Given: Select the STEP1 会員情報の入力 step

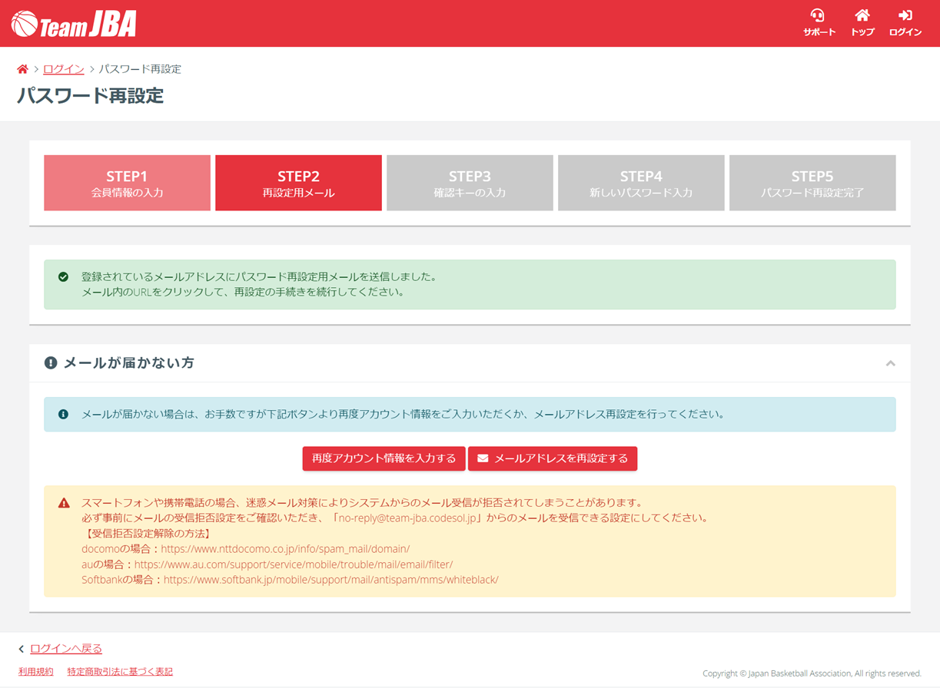Looking at the screenshot, I should pos(127,183).
